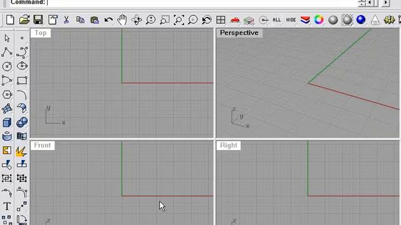The width and height of the screenshot is (401, 225).
Task: Save the model with the floppy disk icon
Action: [38, 19]
